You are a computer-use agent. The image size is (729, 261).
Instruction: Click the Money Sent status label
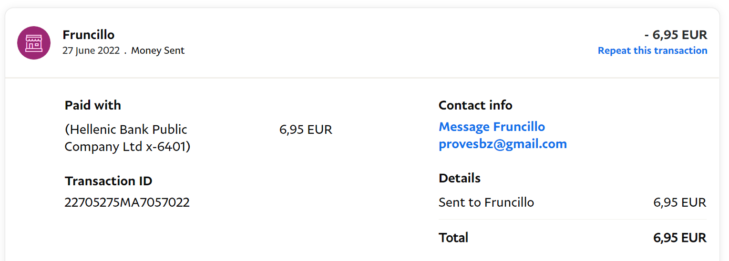[158, 50]
